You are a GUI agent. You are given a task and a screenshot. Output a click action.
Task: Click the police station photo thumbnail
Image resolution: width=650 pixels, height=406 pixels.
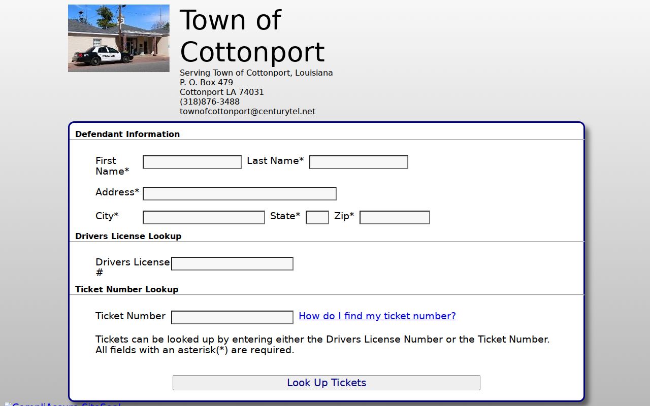click(x=119, y=39)
